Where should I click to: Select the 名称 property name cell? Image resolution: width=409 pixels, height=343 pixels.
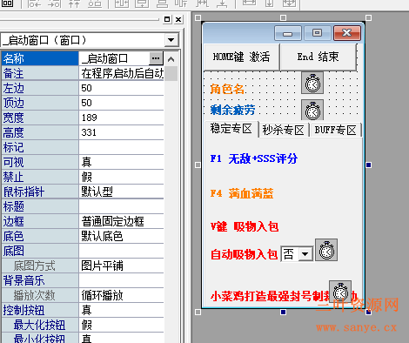(x=40, y=58)
